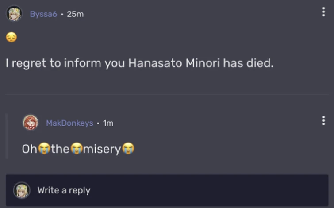Viewport: 334px width, 208px height.
Task: Click the pensive emoji in Byssa6's post
Action: coord(12,38)
